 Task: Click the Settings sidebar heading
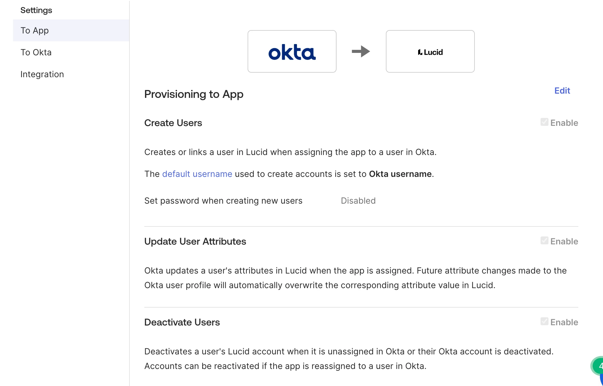[x=36, y=10]
